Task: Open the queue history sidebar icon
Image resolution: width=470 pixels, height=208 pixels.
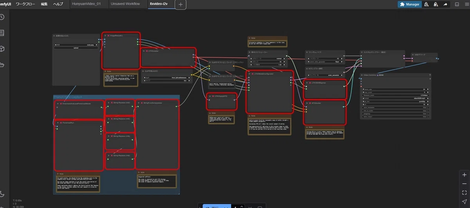Action: pyautogui.click(x=2, y=17)
